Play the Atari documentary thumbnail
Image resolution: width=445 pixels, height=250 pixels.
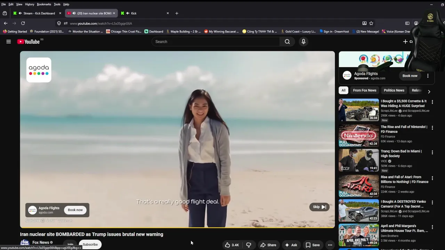(359, 186)
